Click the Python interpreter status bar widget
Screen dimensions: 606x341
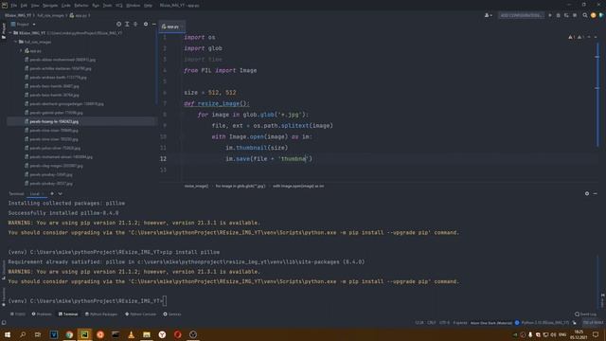(x=545, y=322)
